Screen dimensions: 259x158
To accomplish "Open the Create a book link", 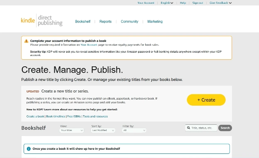I will (x=35, y=117).
